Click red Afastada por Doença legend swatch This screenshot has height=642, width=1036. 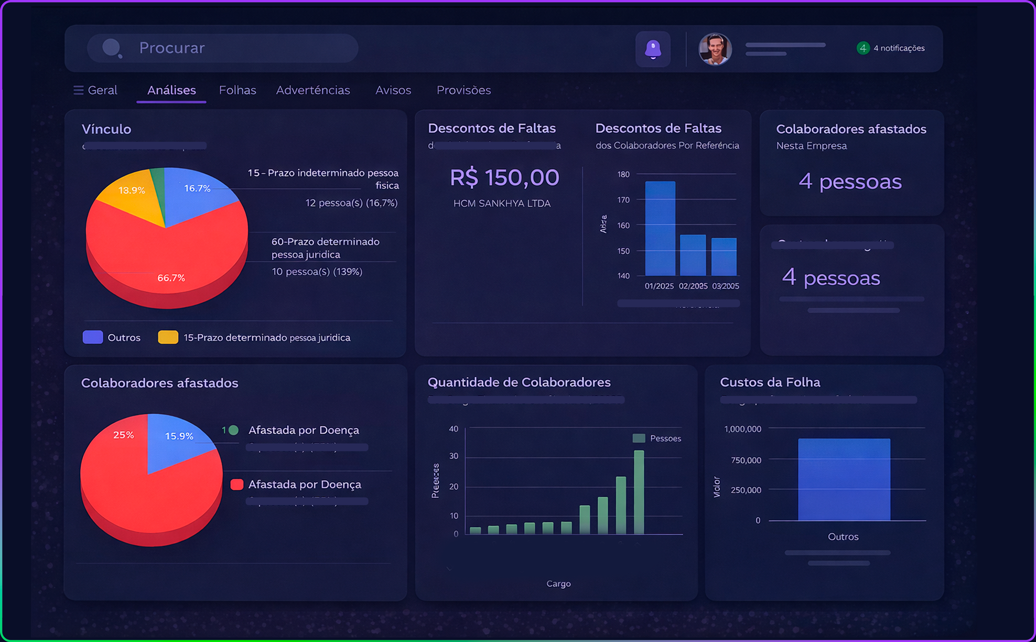pos(236,484)
